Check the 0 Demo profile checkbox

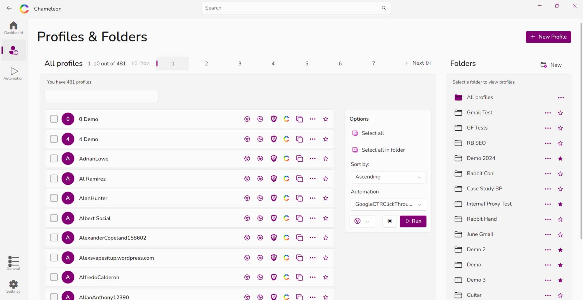pyautogui.click(x=54, y=119)
